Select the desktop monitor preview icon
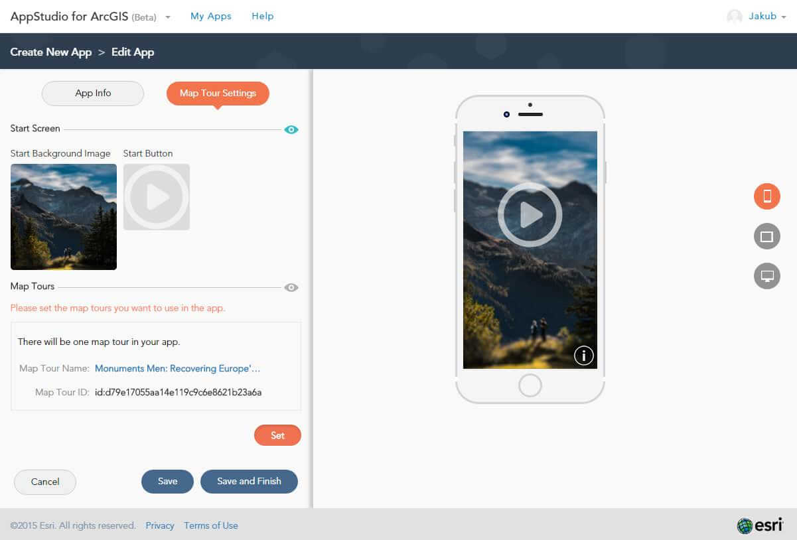Screen dimensions: 797x540 767,275
